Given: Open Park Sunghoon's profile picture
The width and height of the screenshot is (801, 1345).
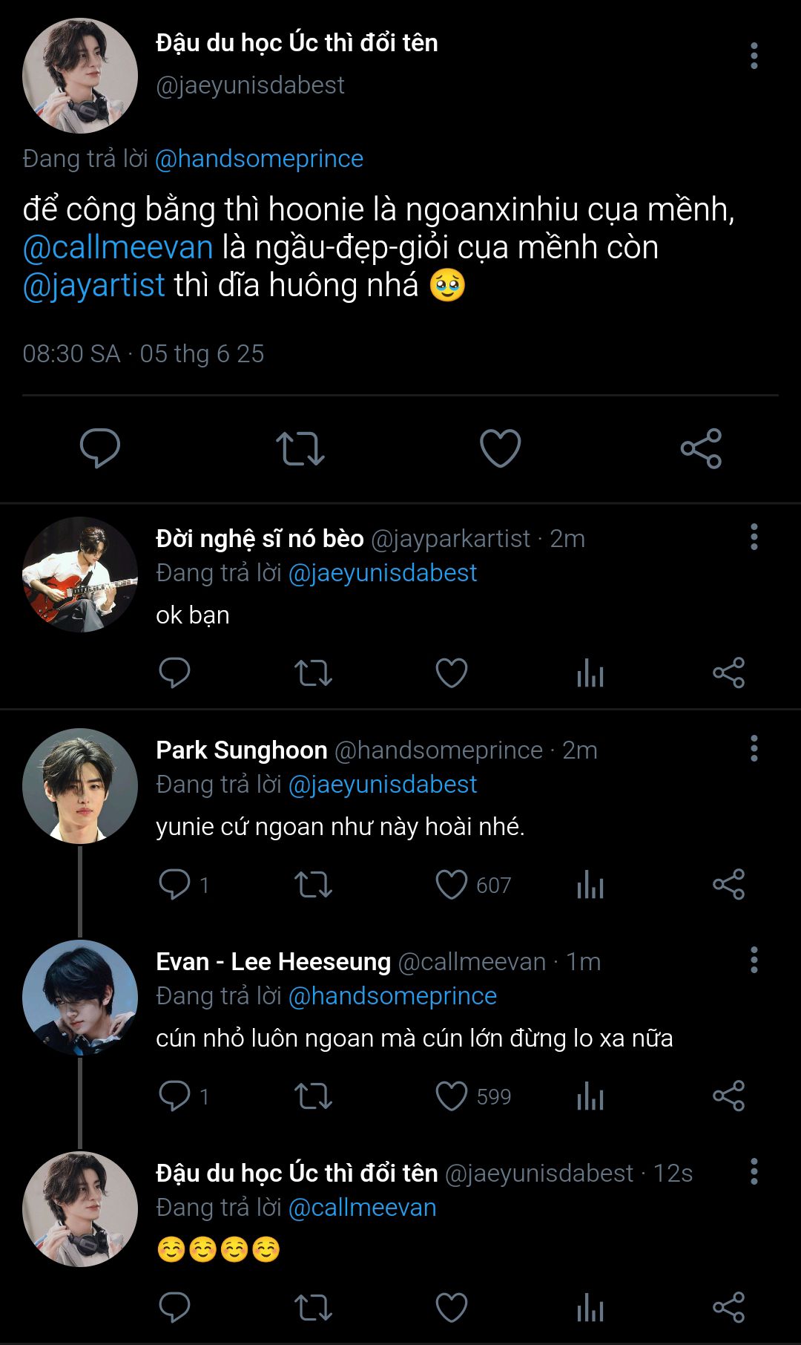Looking at the screenshot, I should coord(80,785).
